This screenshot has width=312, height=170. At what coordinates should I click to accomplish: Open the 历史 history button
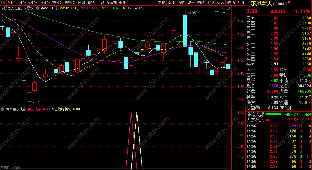click(x=181, y=3)
